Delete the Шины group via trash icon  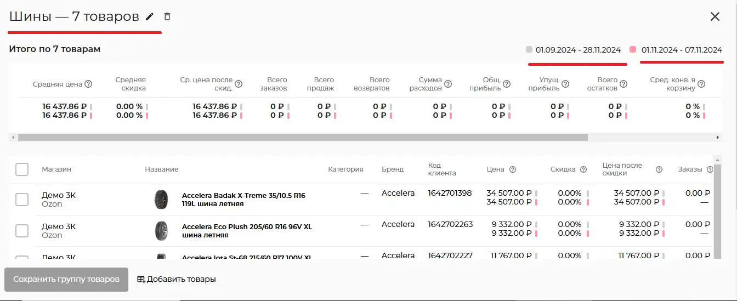coord(167,17)
